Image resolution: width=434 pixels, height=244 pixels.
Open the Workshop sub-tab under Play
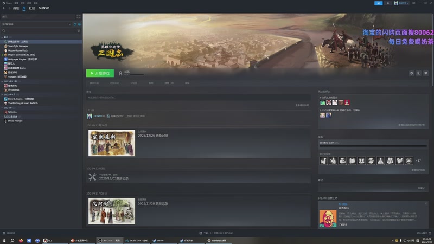click(x=169, y=83)
